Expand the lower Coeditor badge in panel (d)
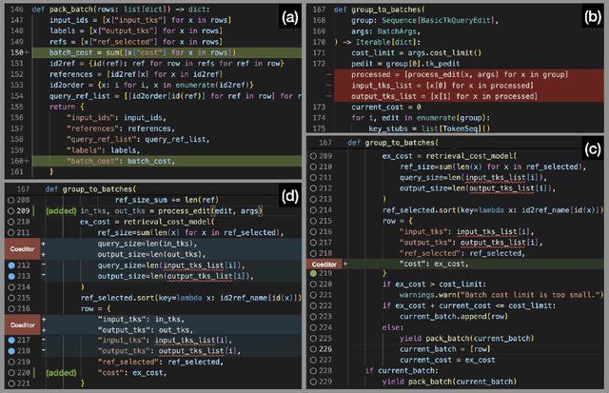 tap(22, 324)
